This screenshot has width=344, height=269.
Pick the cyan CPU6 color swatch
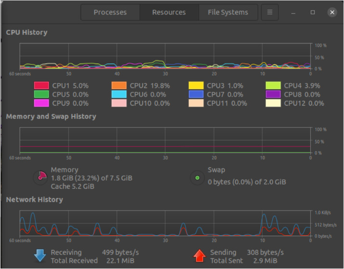tap(119, 94)
